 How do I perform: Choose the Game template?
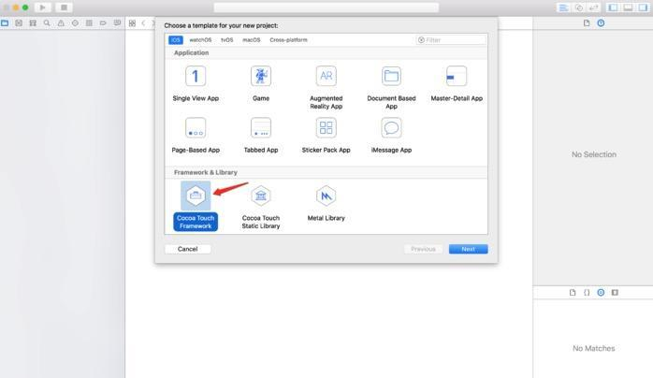[261, 83]
